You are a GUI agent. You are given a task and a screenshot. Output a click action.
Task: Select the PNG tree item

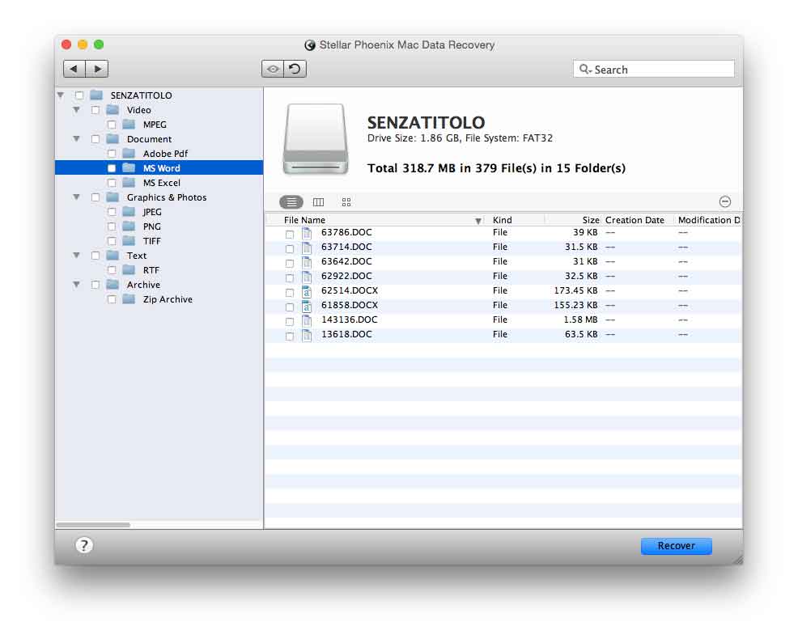point(151,226)
